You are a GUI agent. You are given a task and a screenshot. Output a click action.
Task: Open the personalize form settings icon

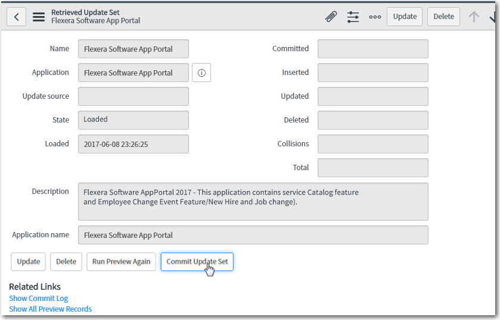pos(353,17)
